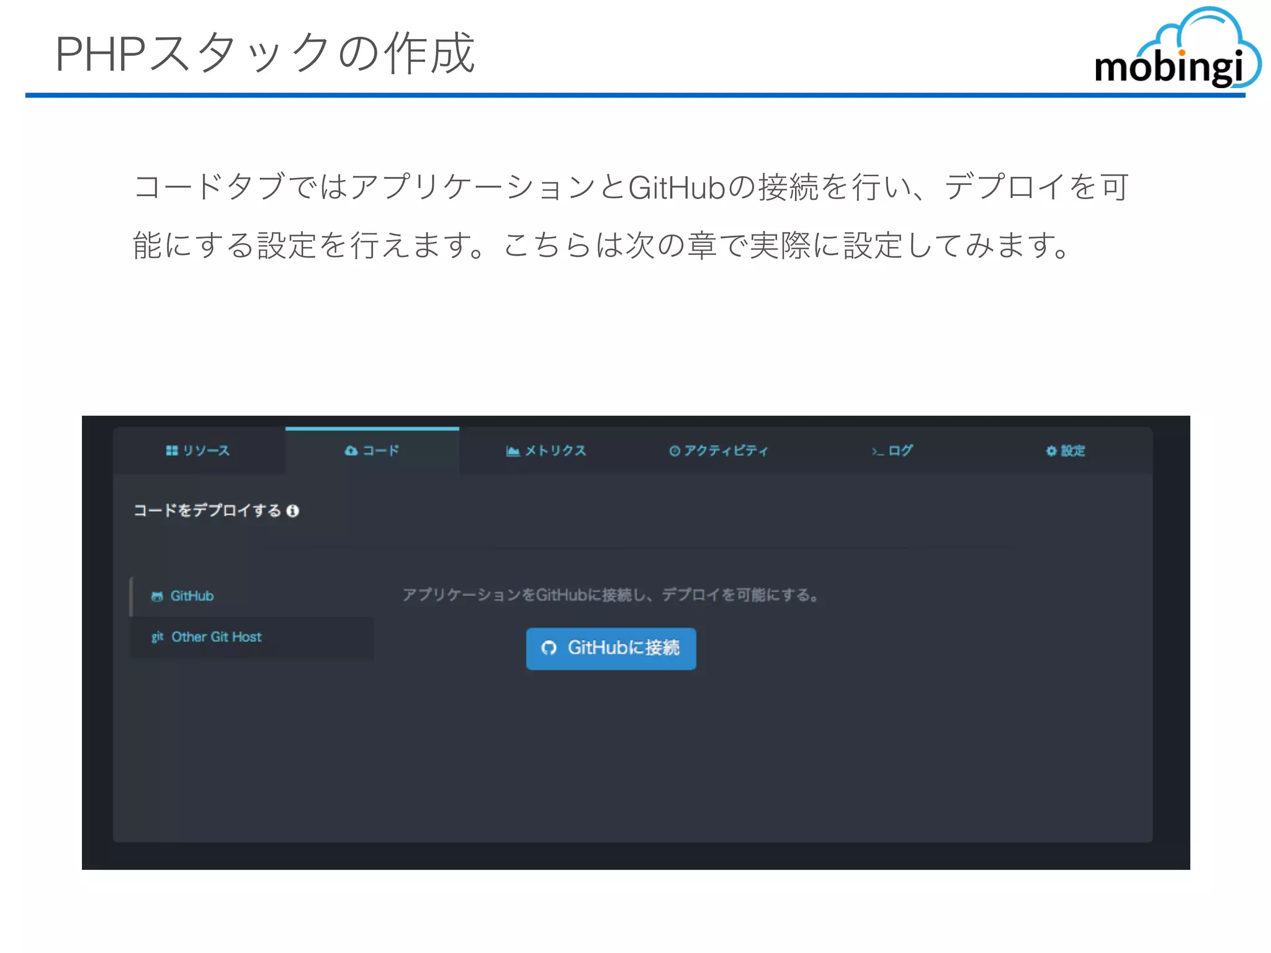
Task: Choose Other Git Host option
Action: pos(252,637)
